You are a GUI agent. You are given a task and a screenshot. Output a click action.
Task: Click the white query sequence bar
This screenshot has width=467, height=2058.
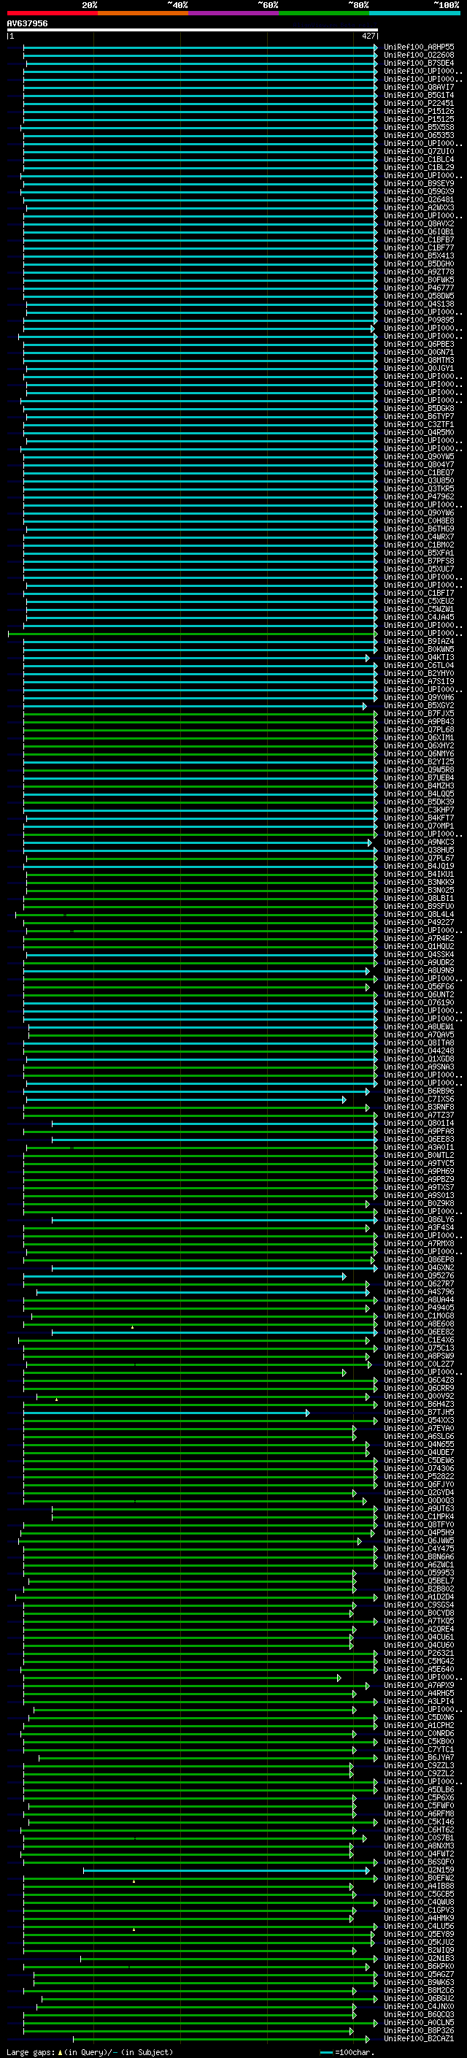point(193,31)
